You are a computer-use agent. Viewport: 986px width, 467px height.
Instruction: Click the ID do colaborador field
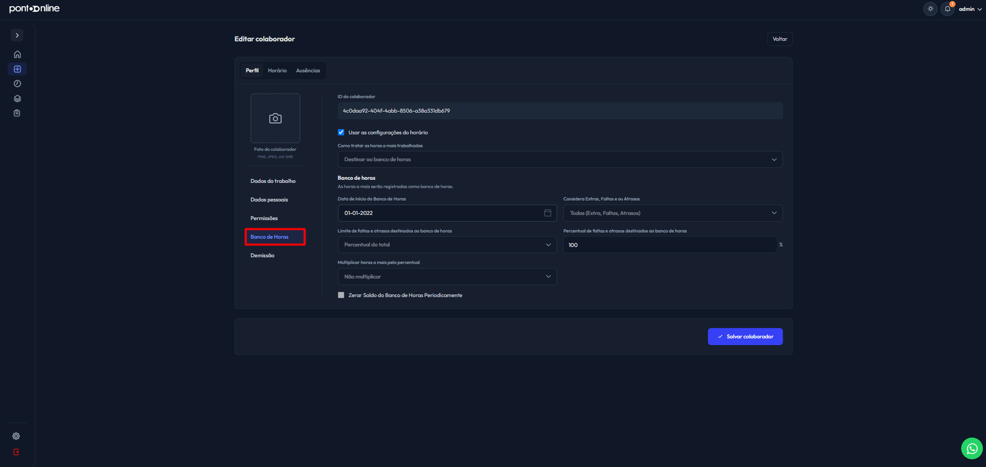(560, 111)
